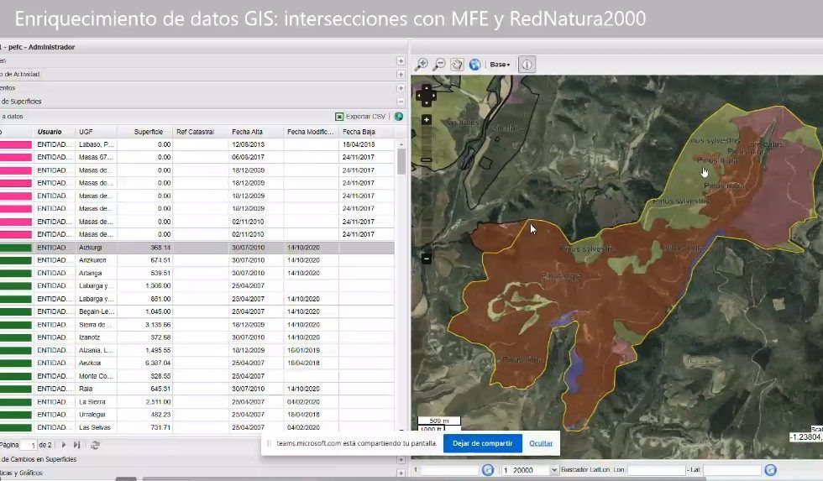The image size is (823, 481).
Task: Click the globe full extent icon
Action: point(474,65)
